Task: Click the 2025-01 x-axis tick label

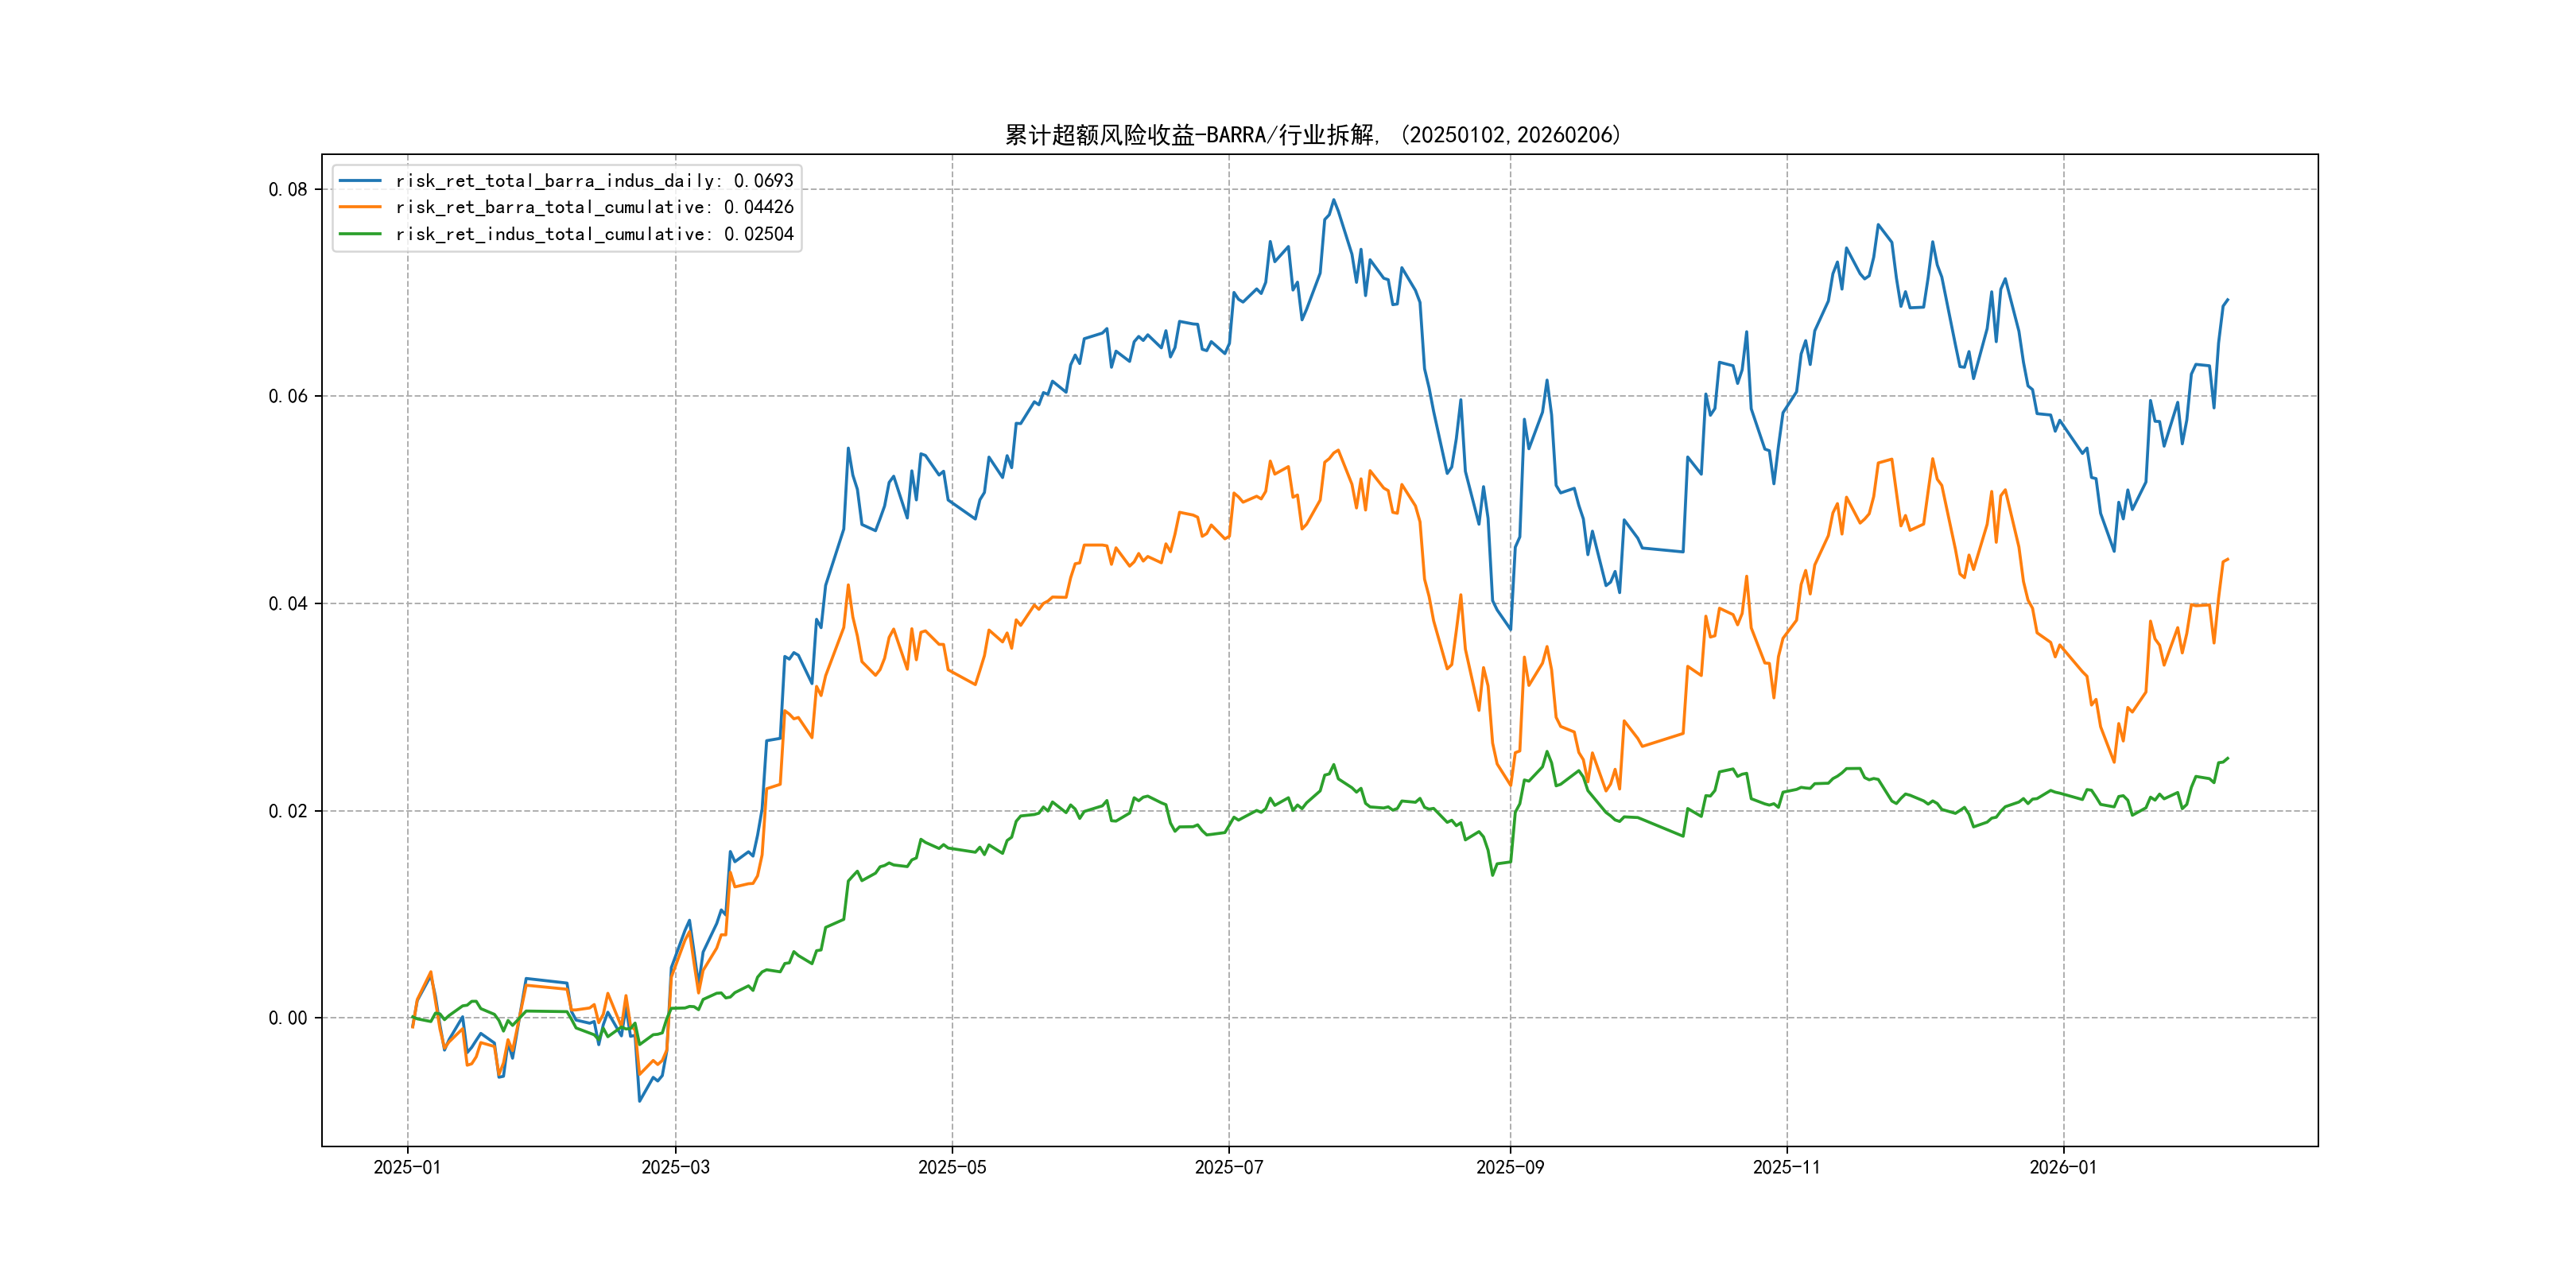Action: 407,1167
